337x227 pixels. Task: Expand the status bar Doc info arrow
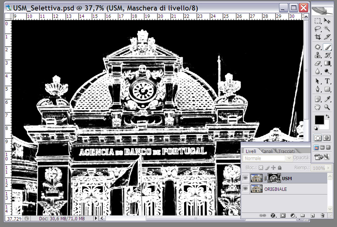[96, 219]
